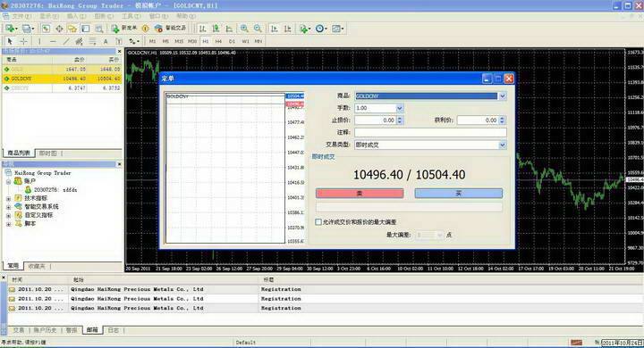This screenshot has height=348, width=644.
Task: Open the Strategy Tester icon
Action: coord(99,29)
